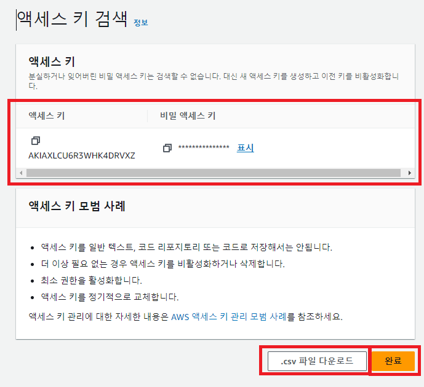Click the orange 완료 button
424x387 pixels.
click(x=393, y=361)
